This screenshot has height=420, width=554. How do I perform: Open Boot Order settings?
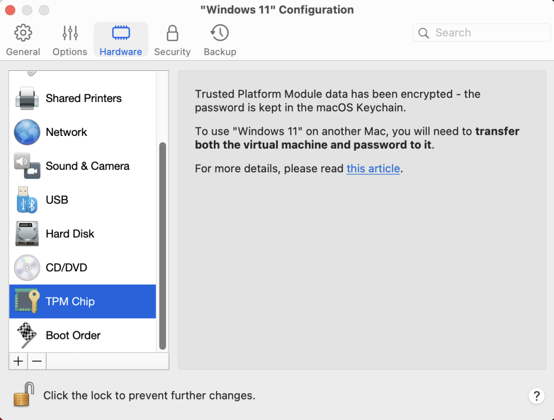tap(82, 335)
